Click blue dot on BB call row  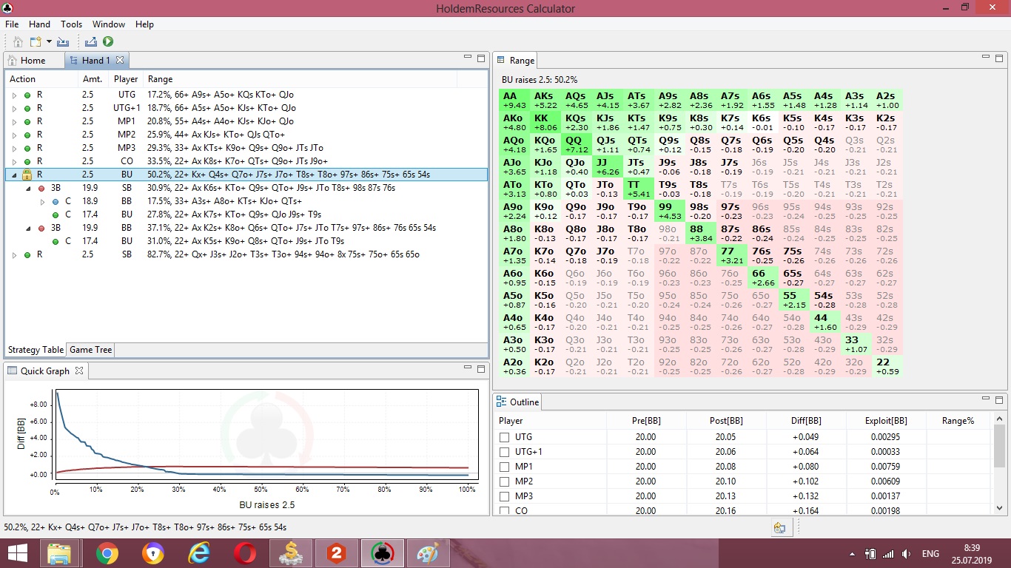(55, 202)
